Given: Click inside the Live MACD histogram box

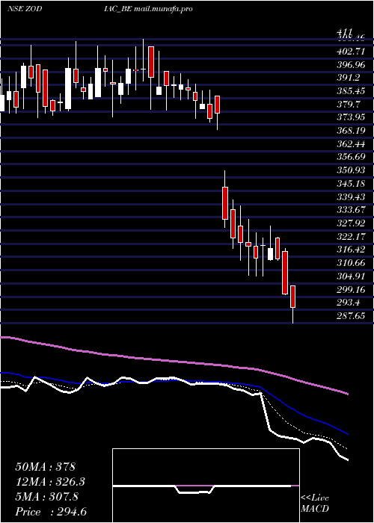Looking at the screenshot, I should 206,486.
